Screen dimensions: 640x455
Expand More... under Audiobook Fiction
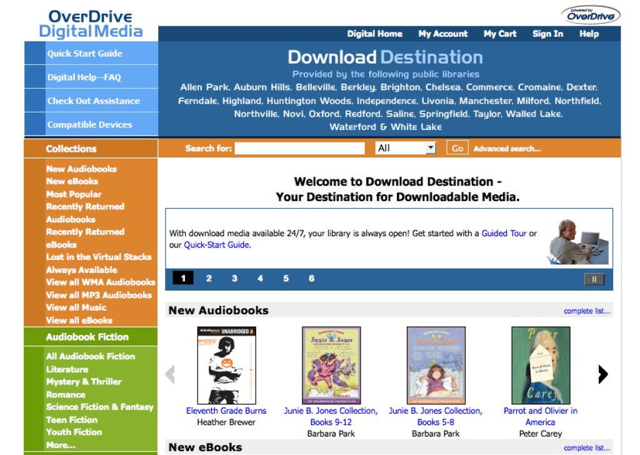(61, 445)
